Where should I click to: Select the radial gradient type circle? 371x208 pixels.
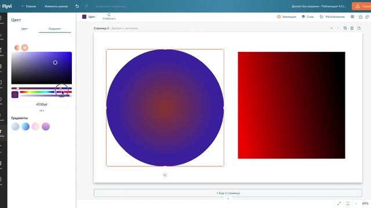coord(25,47)
